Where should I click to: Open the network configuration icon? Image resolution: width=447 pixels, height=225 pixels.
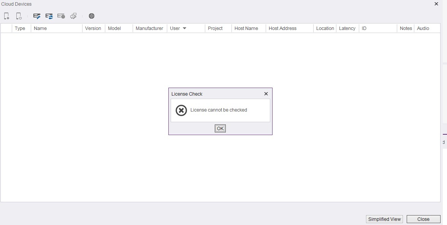[73, 16]
